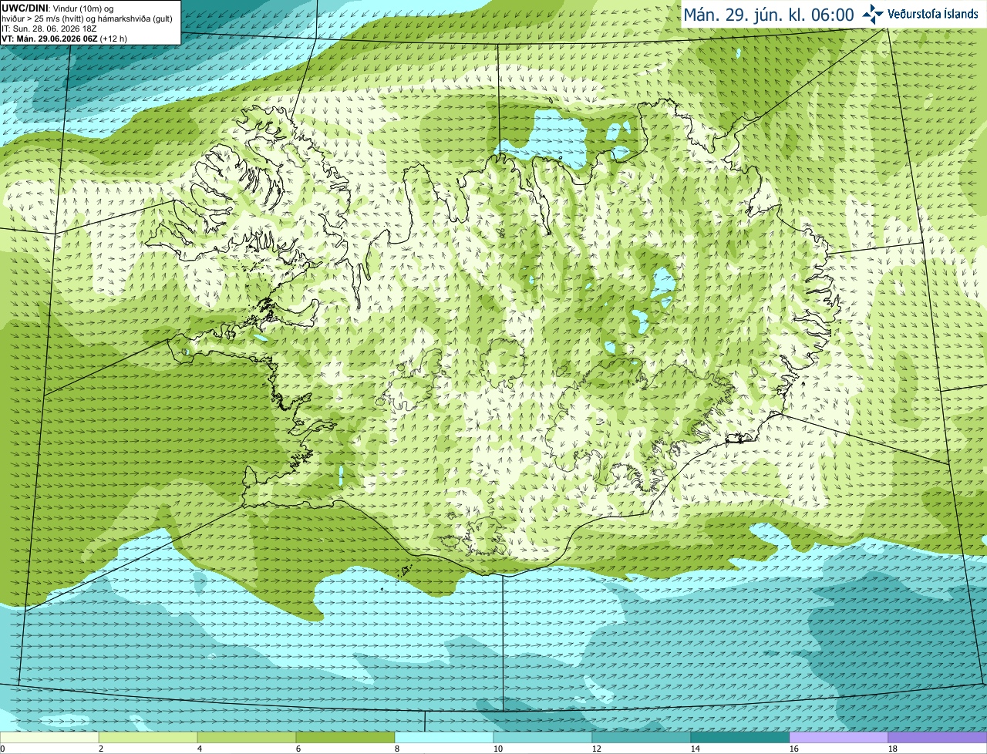The image size is (987, 754).
Task: Pick the light cyan 8–10 m/s legend swatch
Action: (x=444, y=737)
